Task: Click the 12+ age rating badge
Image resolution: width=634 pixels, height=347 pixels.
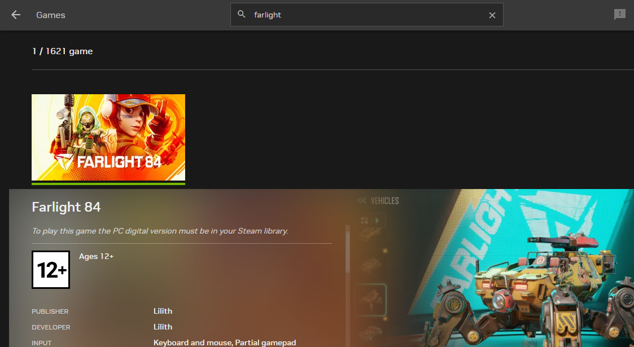Action: tap(51, 270)
